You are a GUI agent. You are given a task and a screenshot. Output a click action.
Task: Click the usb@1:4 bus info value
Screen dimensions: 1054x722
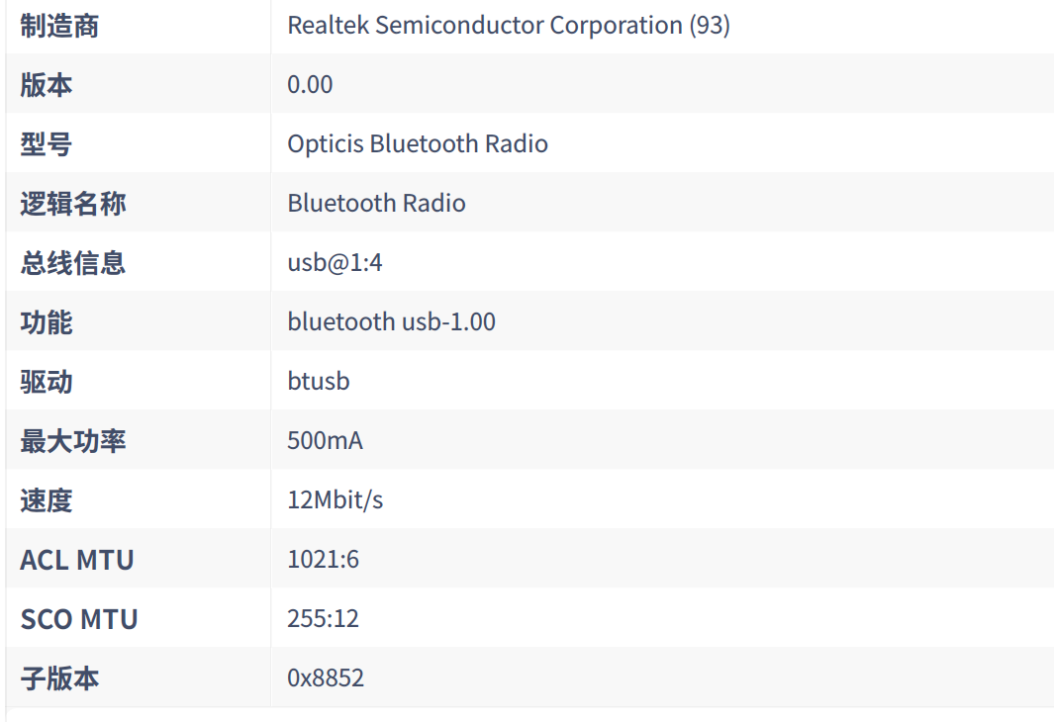click(335, 263)
